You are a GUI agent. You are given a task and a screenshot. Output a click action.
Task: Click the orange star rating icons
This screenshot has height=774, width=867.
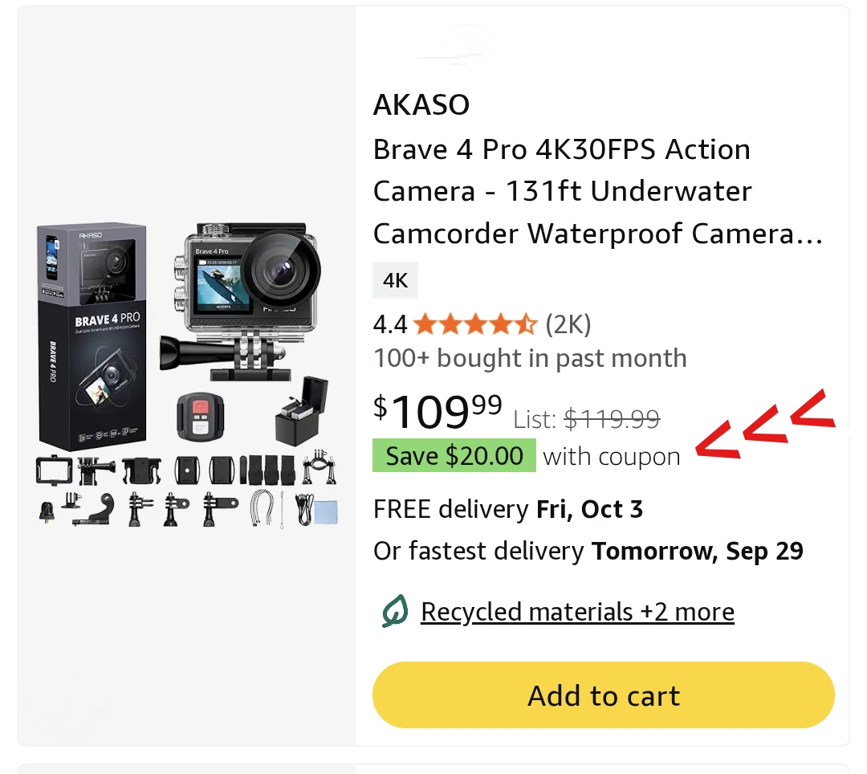click(x=474, y=324)
